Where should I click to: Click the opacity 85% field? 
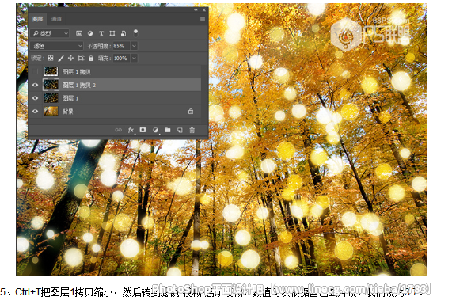click(121, 46)
